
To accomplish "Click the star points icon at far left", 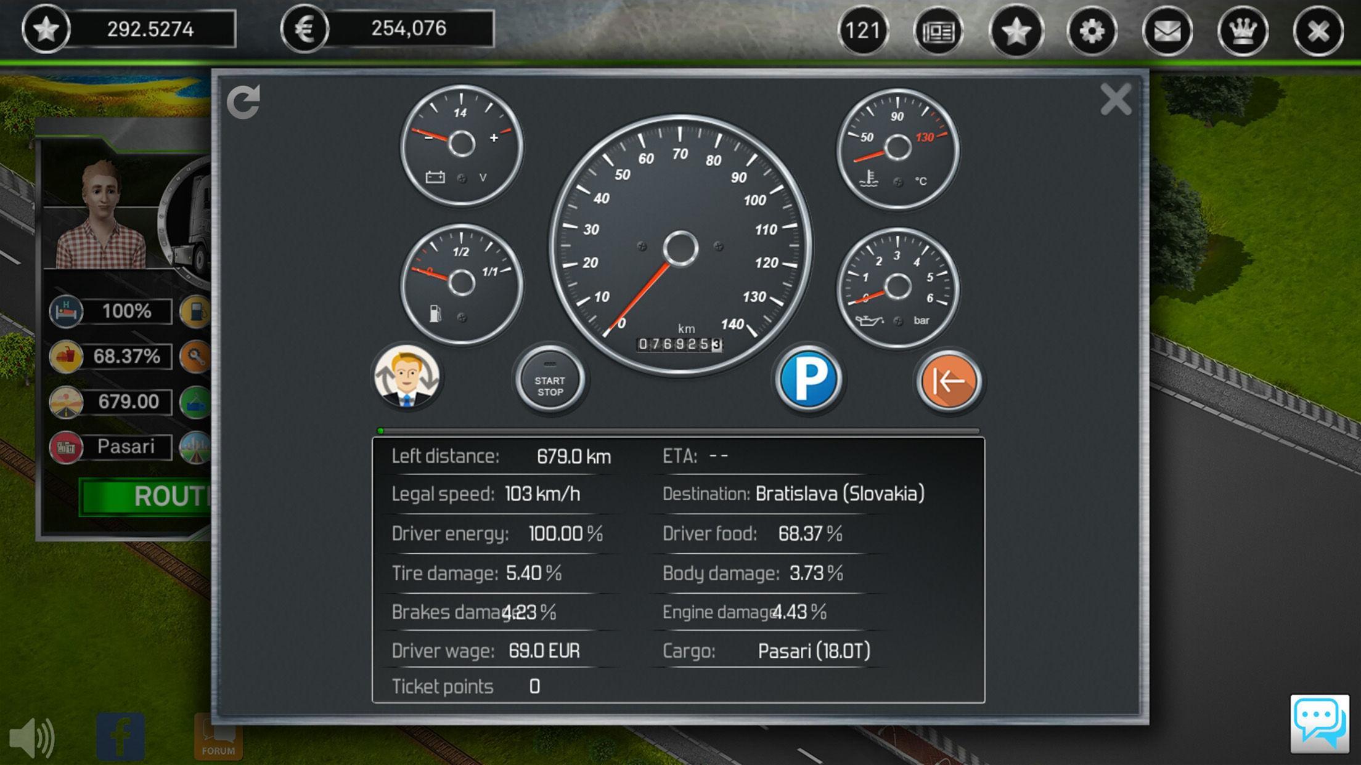I will (x=46, y=29).
